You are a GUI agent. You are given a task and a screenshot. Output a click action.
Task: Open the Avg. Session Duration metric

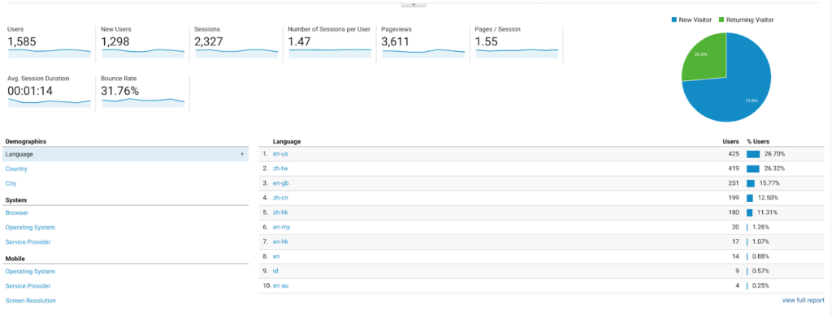pyautogui.click(x=50, y=92)
